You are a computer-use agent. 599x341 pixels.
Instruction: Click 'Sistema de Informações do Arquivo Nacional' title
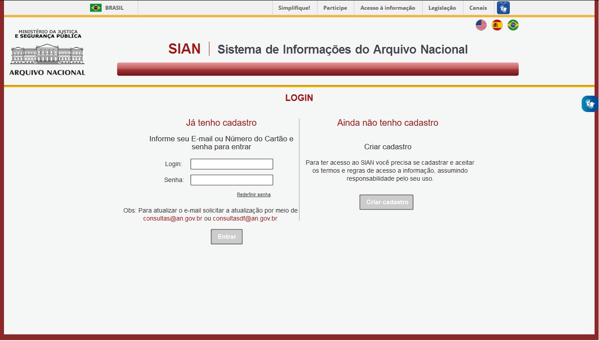tap(343, 49)
